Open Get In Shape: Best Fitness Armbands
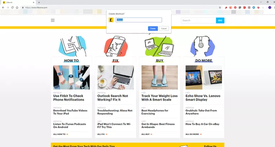This screenshot has height=147, width=275. (158, 126)
